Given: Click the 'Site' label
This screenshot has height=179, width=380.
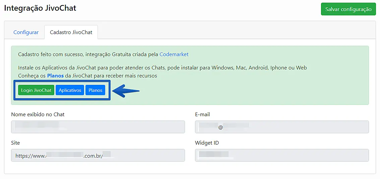Looking at the screenshot, I should pos(15,143).
